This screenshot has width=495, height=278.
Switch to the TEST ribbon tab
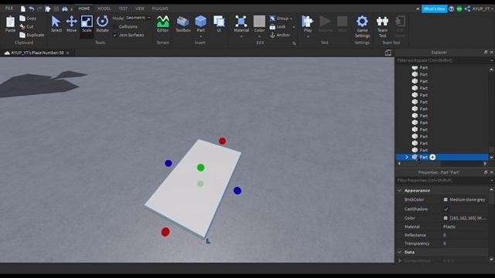coord(123,8)
